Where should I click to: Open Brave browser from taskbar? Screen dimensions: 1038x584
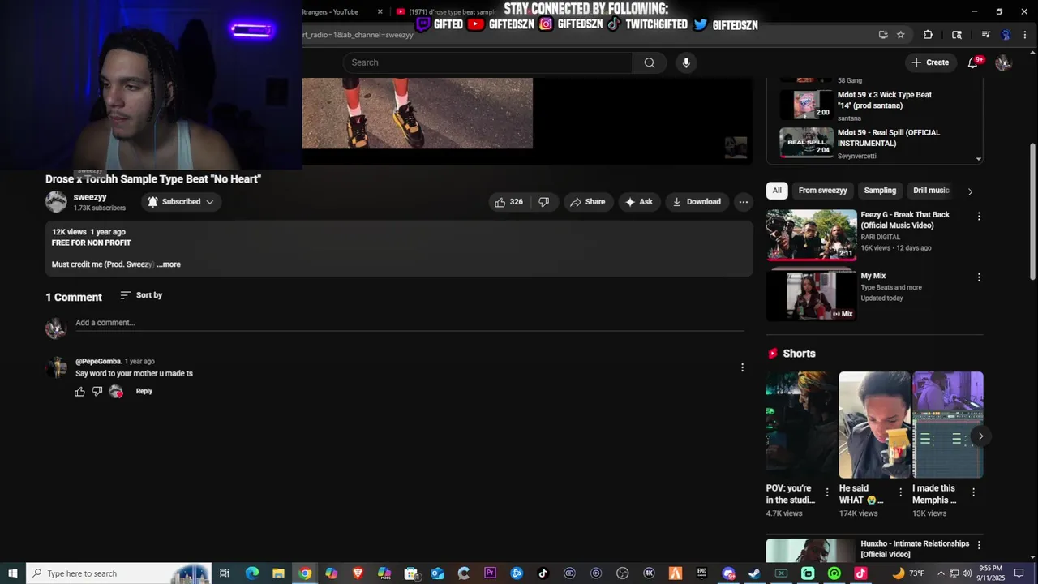click(358, 573)
